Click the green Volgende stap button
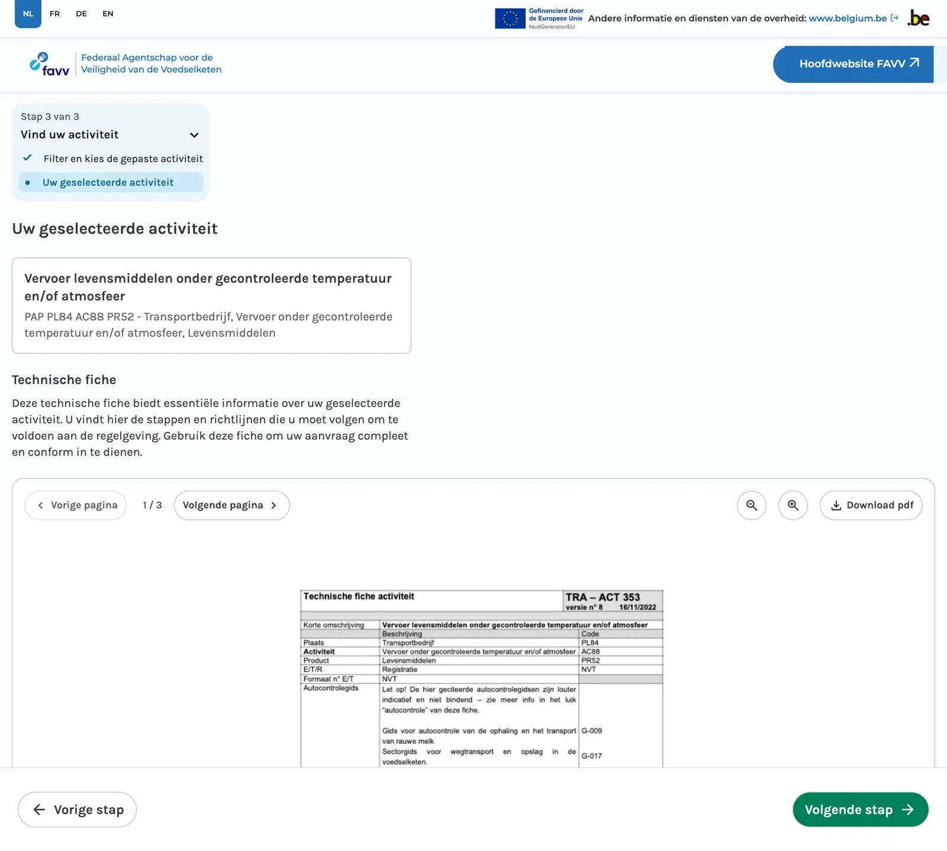The width and height of the screenshot is (947, 851). click(x=860, y=810)
